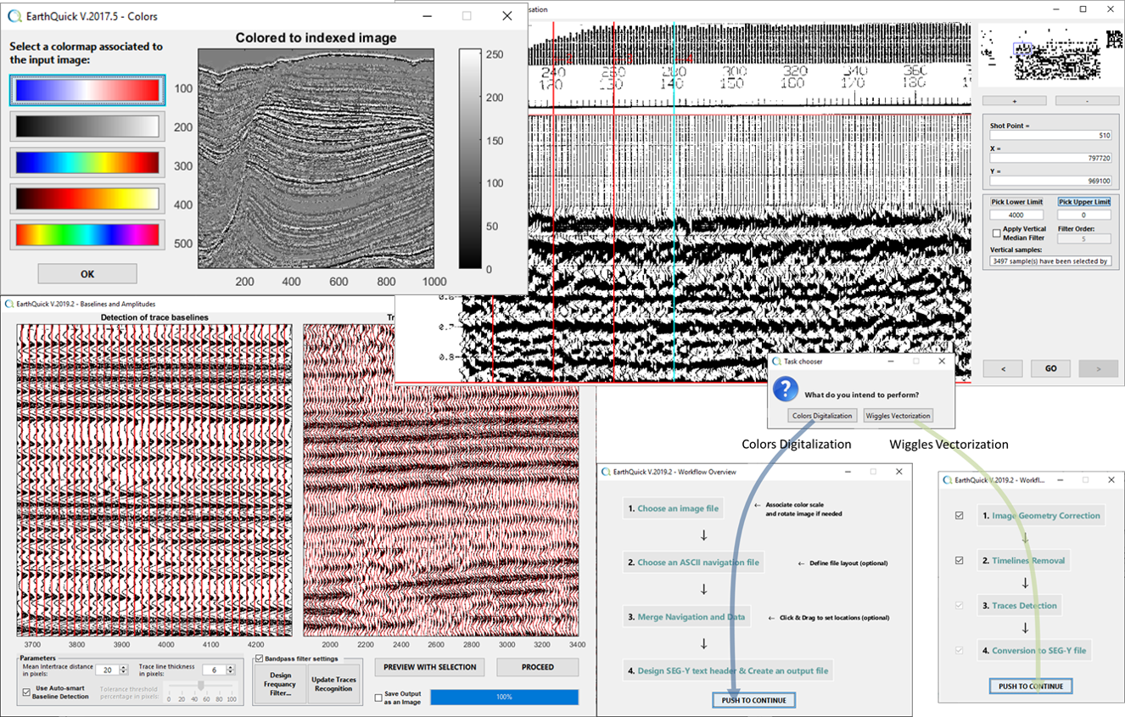Screen dimensions: 1125x717
Task: Toggle checkbox beside Timelines Removal
Action: (960, 561)
